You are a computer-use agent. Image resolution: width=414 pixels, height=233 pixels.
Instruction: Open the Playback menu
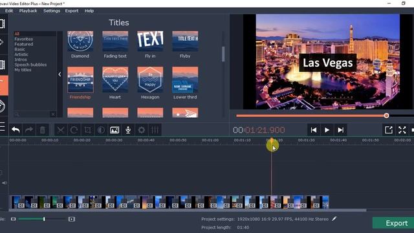point(28,11)
